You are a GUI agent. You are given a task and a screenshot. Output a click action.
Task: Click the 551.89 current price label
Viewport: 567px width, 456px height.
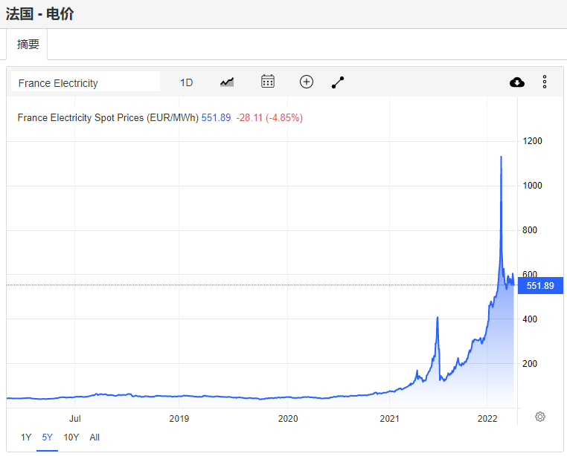click(x=540, y=286)
